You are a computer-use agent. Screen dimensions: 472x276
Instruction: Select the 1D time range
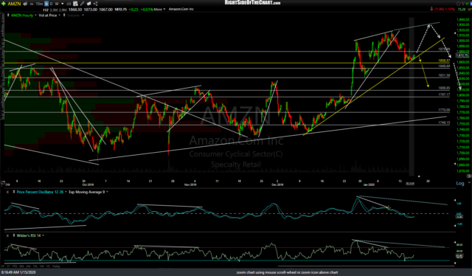(48, 266)
